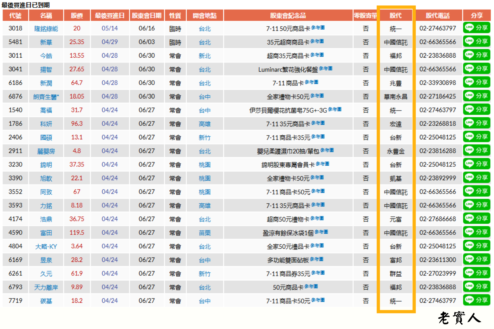Click the 高雄 location link for 科妍
The width and height of the screenshot is (494, 329).
(205, 124)
